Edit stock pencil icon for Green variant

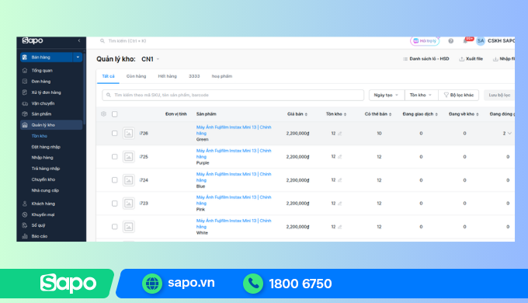[x=340, y=134]
